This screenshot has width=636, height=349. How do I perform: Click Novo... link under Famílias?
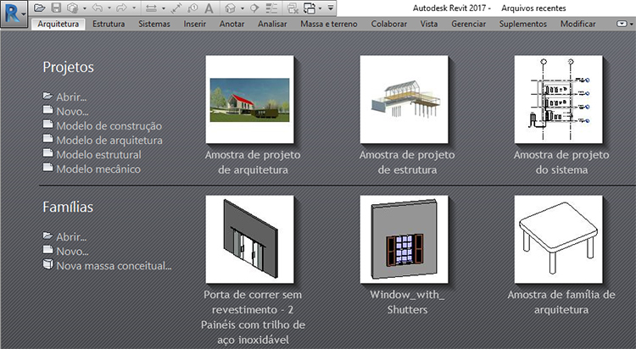72,252
